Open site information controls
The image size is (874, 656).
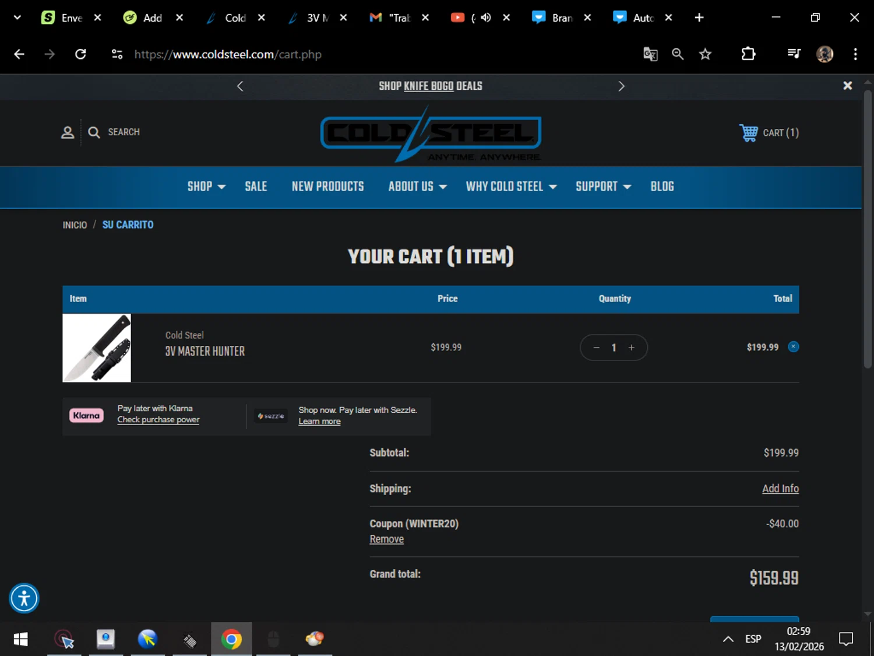(117, 54)
